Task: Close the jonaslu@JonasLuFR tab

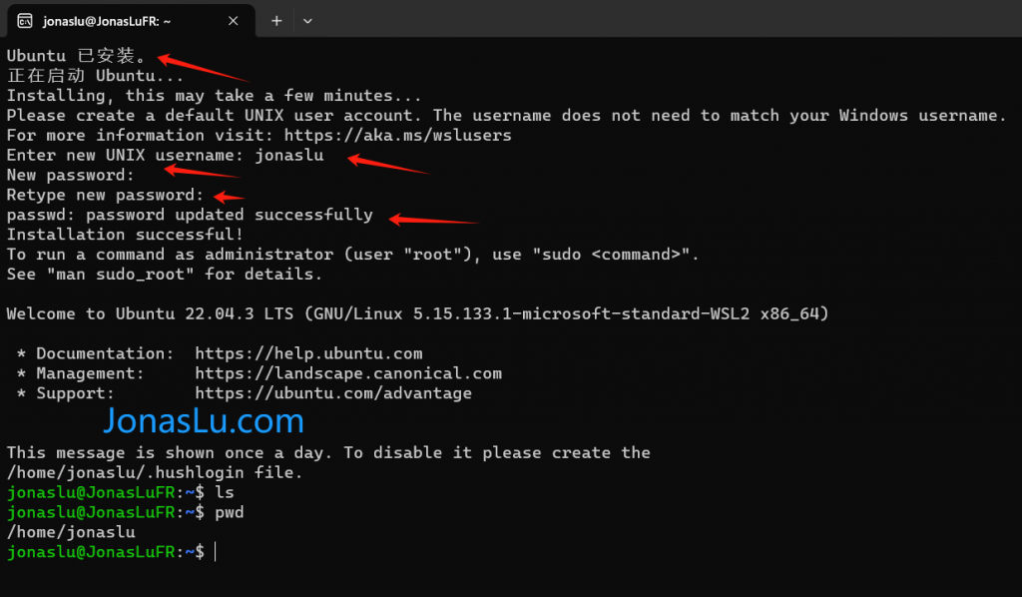Action: tap(233, 21)
